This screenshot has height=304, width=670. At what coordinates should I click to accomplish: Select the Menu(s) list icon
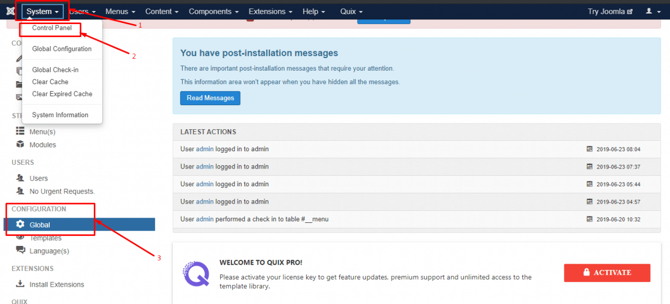coord(19,131)
